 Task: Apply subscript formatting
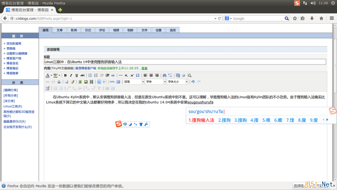(x=126, y=75)
